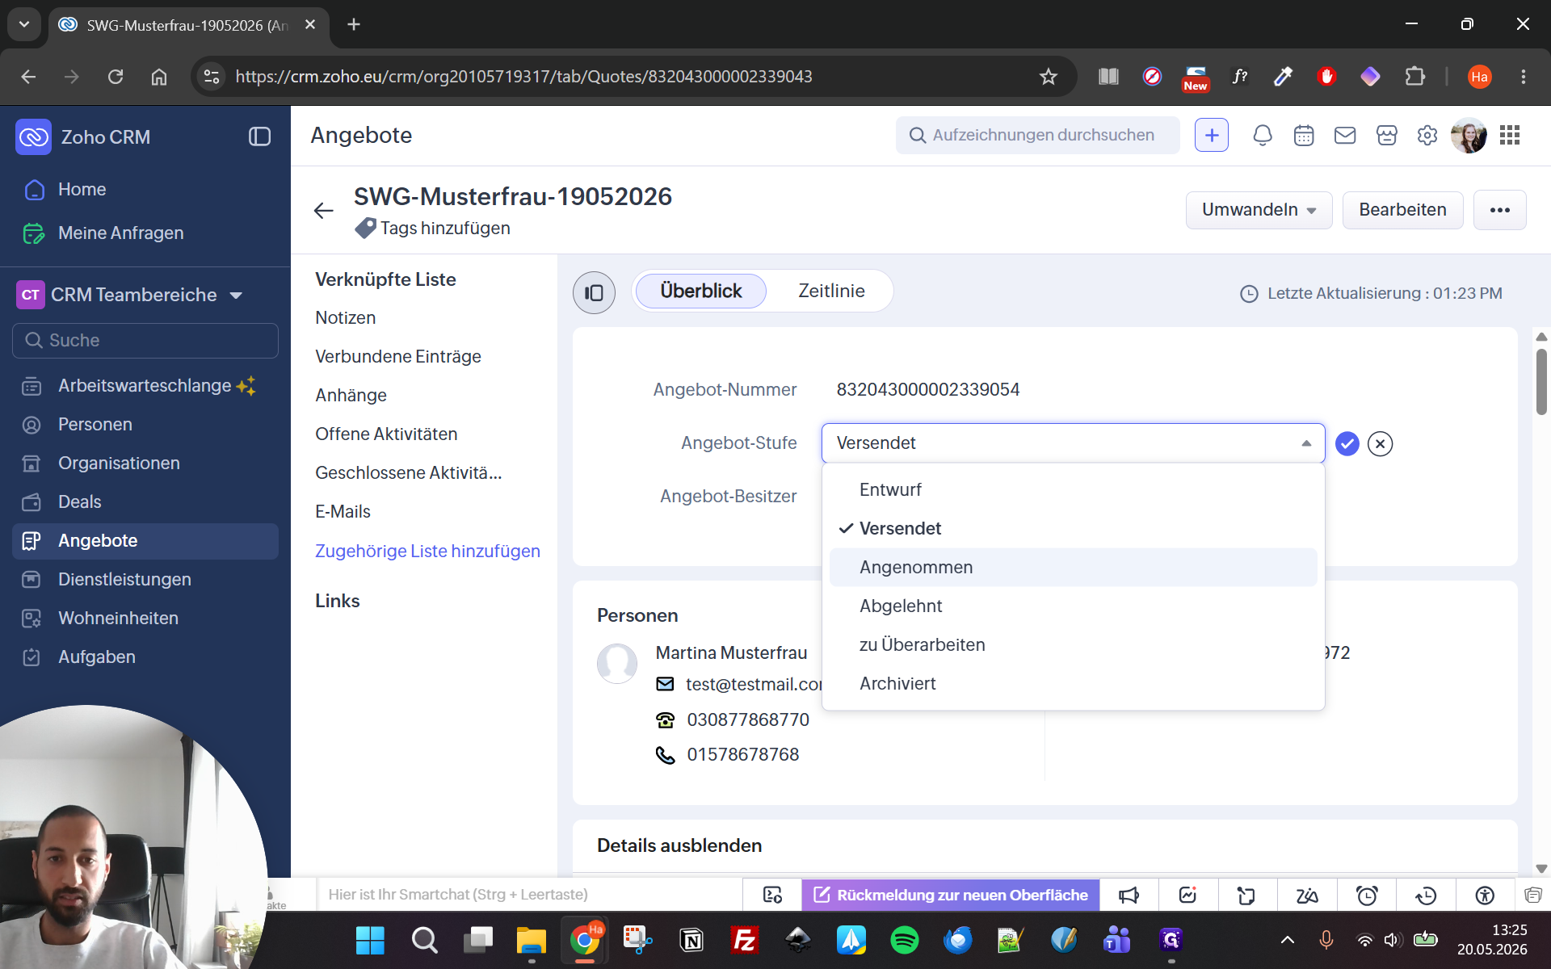The width and height of the screenshot is (1551, 969).
Task: Click the blue plus create button
Action: (1212, 136)
